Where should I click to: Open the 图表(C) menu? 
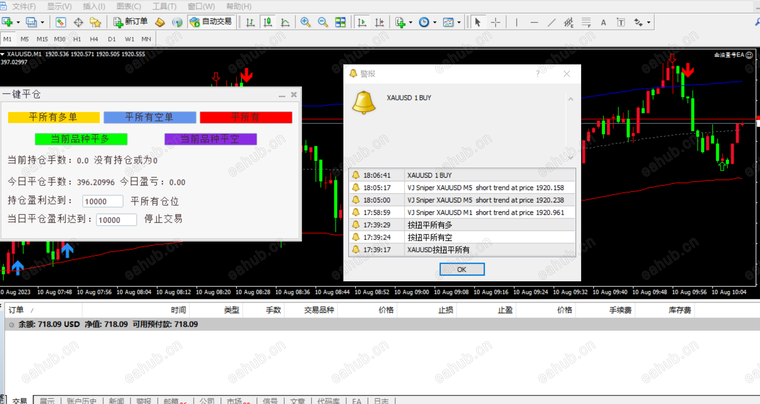[x=129, y=6]
